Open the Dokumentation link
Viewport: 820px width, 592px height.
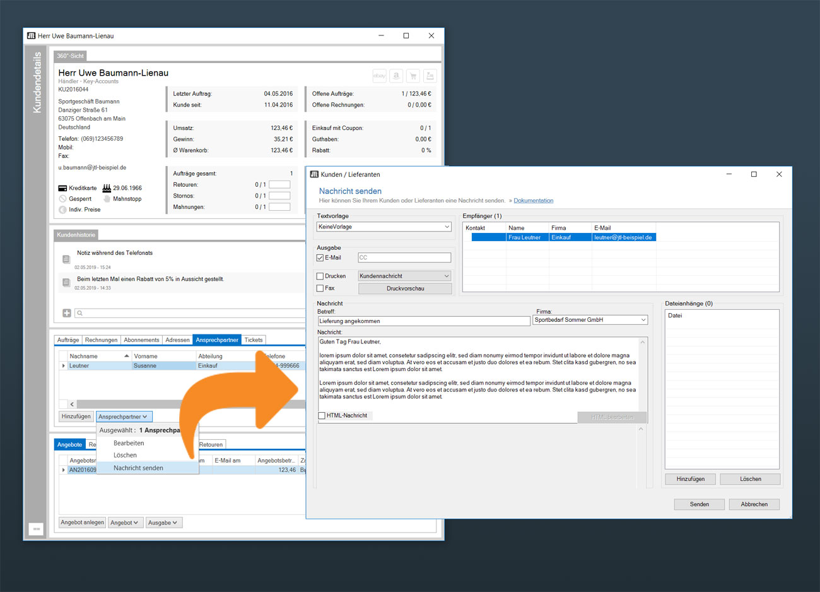click(x=533, y=201)
